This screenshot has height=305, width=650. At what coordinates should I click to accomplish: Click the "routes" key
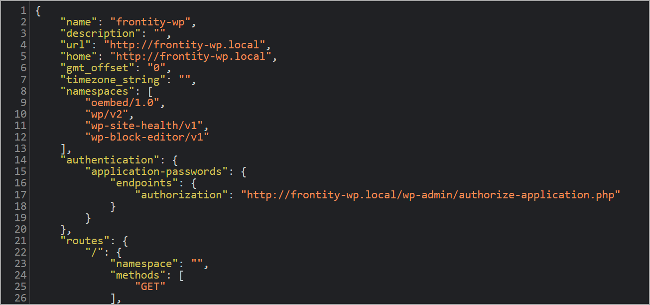[x=85, y=240]
